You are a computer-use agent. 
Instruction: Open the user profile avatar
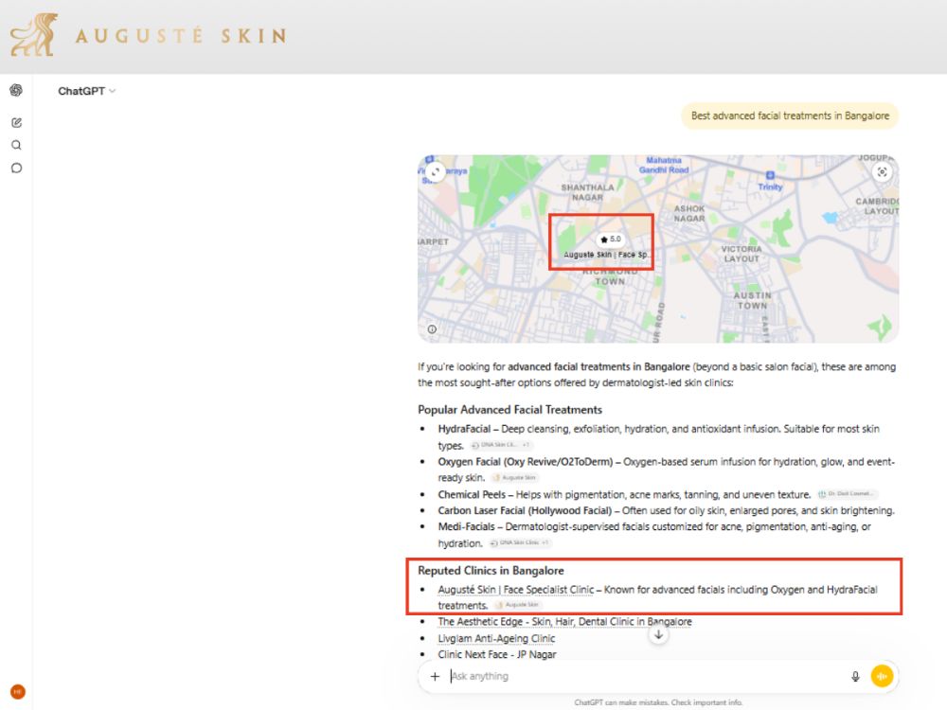(17, 692)
